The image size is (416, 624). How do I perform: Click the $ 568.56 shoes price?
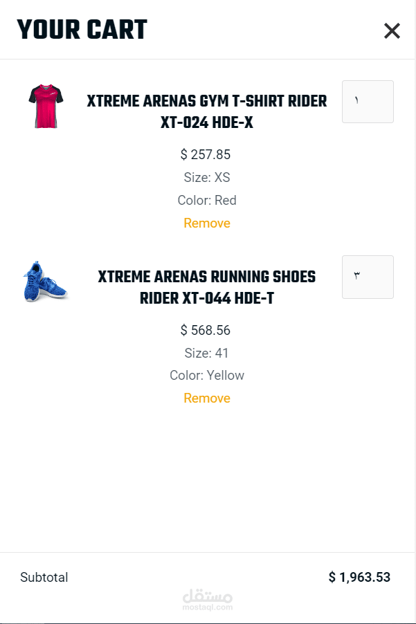click(206, 330)
